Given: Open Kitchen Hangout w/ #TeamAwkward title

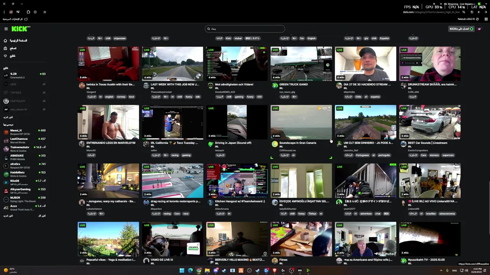Looking at the screenshot, I should point(240,201).
